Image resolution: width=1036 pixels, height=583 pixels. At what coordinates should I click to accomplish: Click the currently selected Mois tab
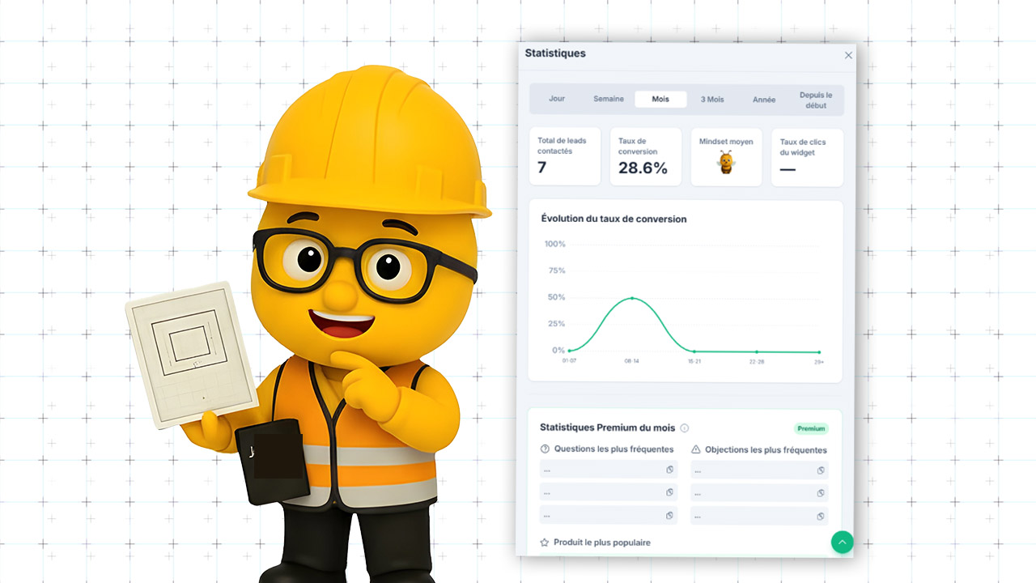[x=660, y=99]
